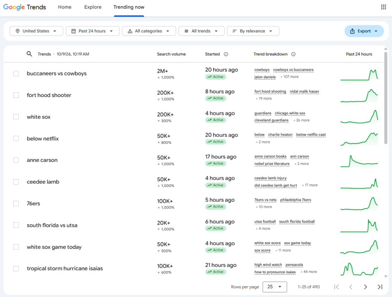Open the fort hood shooter trend row
392x297 pixels.
point(194,95)
